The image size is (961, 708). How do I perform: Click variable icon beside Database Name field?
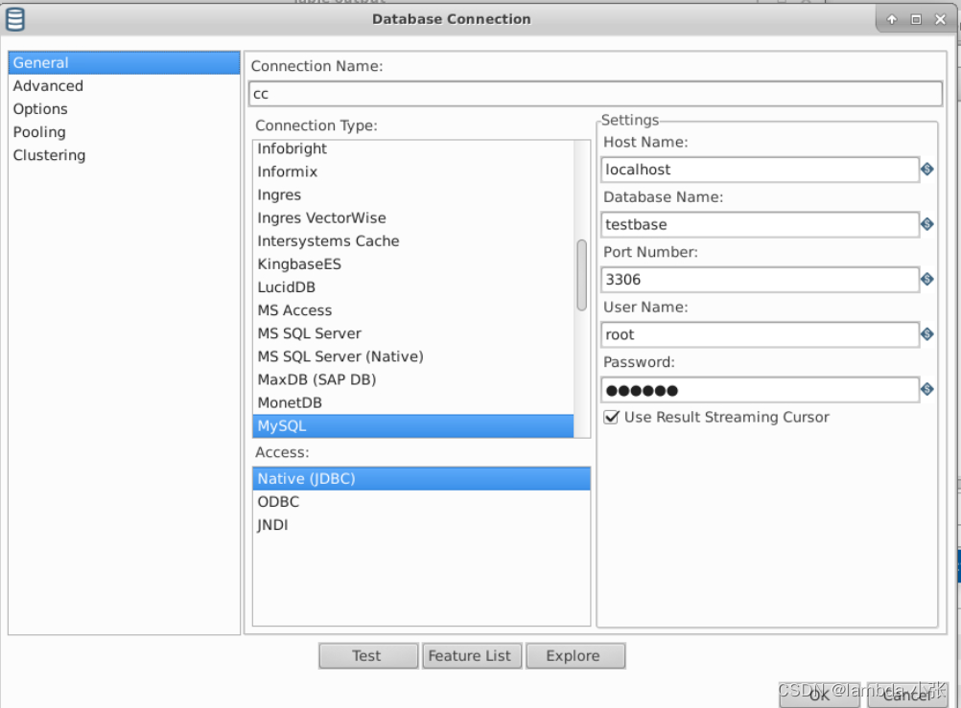click(926, 224)
